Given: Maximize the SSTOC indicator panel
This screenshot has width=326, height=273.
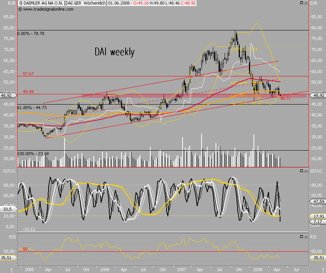Looking at the screenshot, I should [301, 171].
